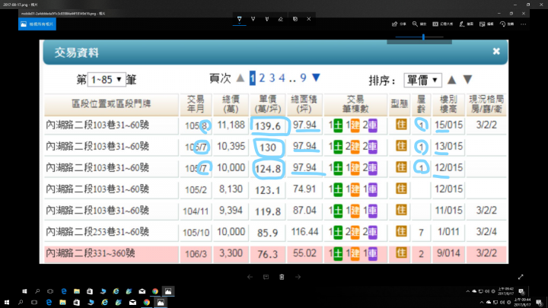Screen dimensions: 548x308
Task: Open the 1~85 record range dropdown
Action: point(107,80)
